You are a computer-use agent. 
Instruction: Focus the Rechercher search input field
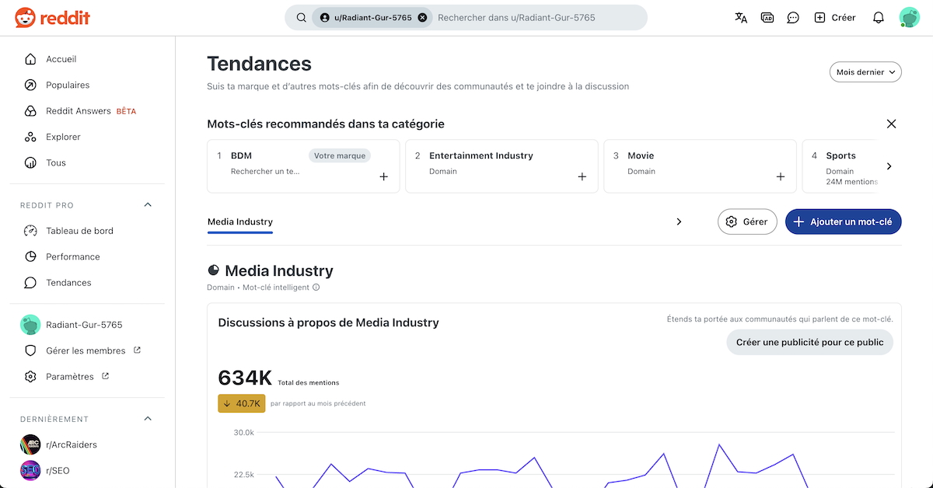536,17
